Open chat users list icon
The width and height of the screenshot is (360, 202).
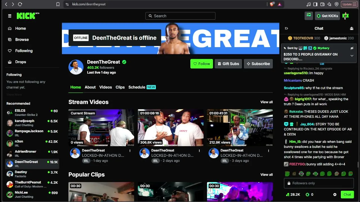(352, 28)
